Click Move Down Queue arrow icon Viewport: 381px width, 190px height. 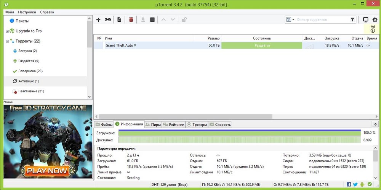click(x=173, y=20)
